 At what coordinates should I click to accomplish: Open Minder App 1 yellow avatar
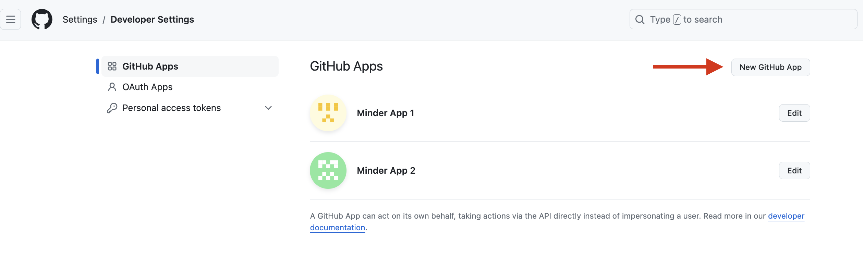[328, 113]
